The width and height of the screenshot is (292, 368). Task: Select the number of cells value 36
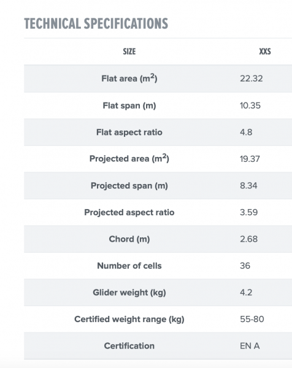(x=245, y=266)
